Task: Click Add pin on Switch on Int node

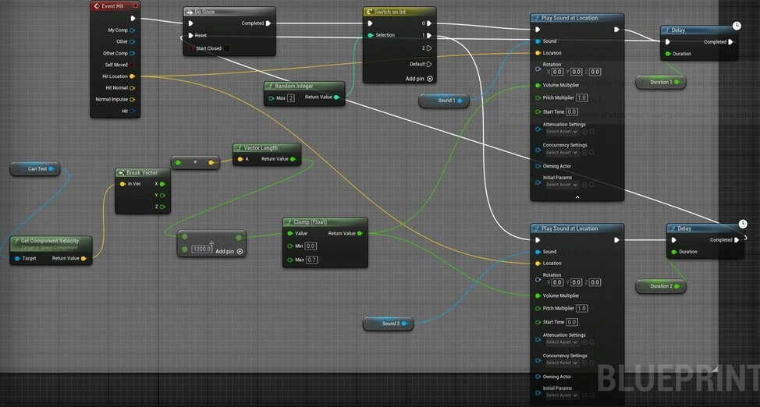Action: pos(419,79)
